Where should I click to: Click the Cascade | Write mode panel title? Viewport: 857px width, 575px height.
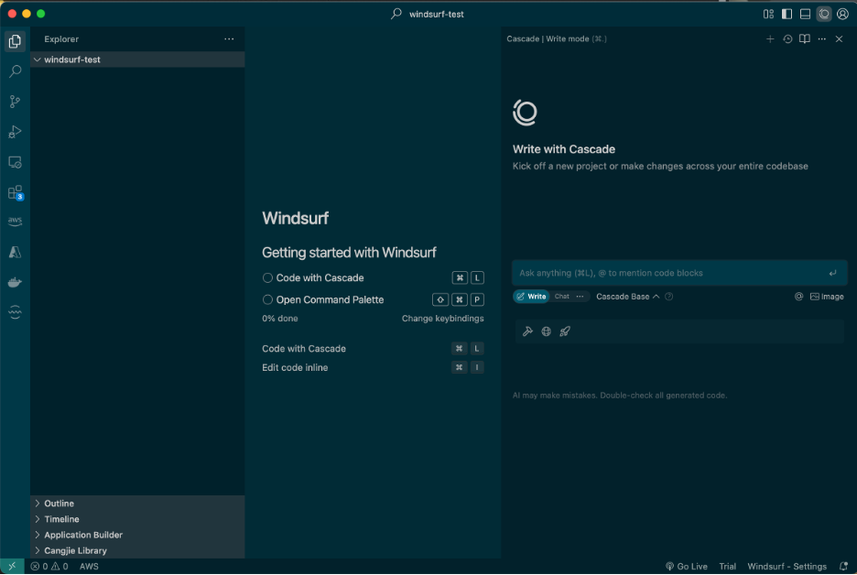[x=557, y=38]
